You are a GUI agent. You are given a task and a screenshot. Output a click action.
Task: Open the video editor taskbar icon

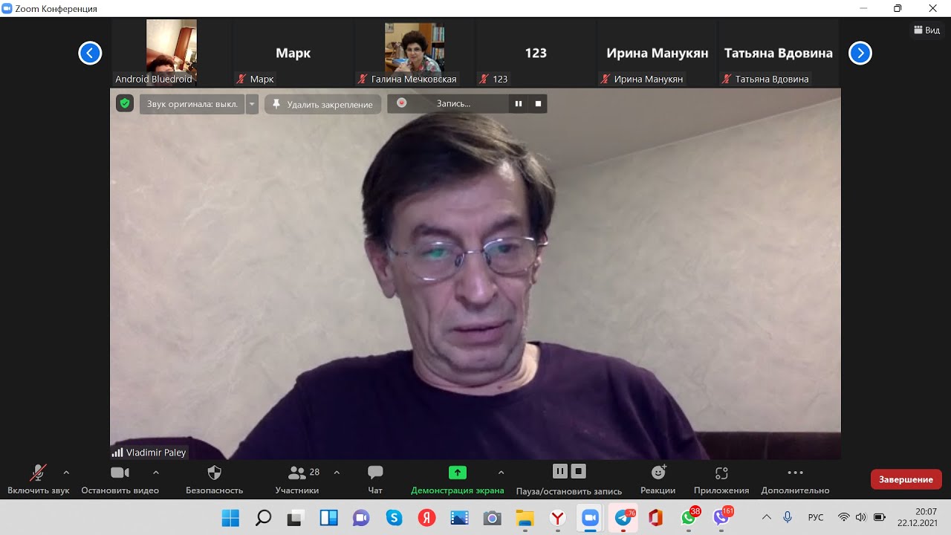(459, 518)
